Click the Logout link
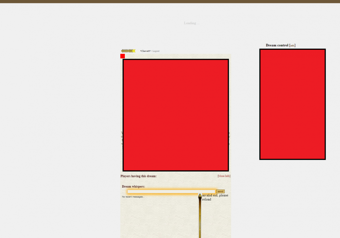This screenshot has width=340, height=238. coord(156,51)
